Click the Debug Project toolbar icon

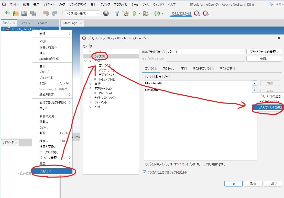146,13
